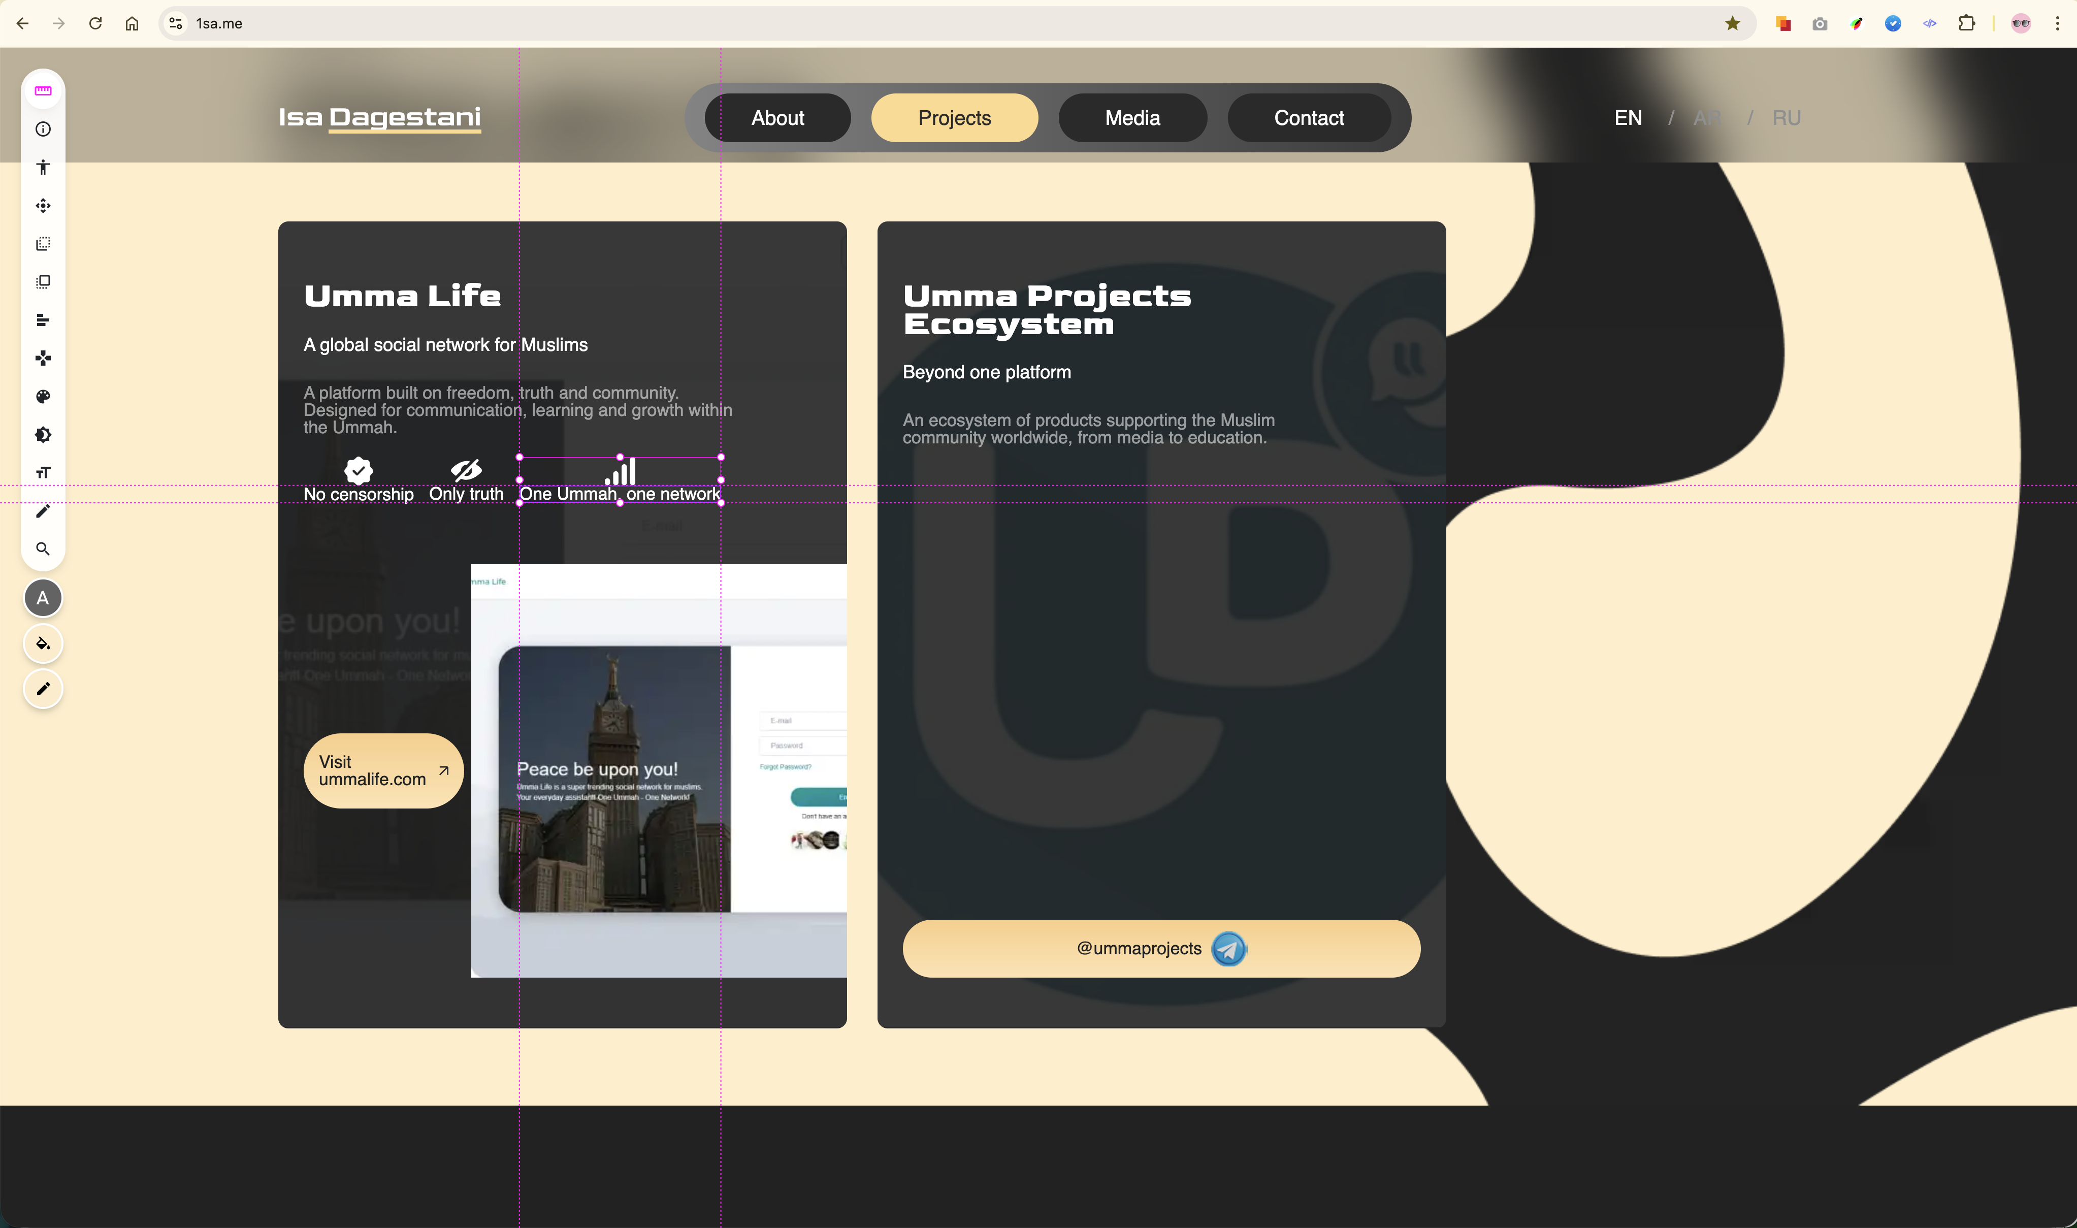Select the palette hue shift tool

(43, 396)
